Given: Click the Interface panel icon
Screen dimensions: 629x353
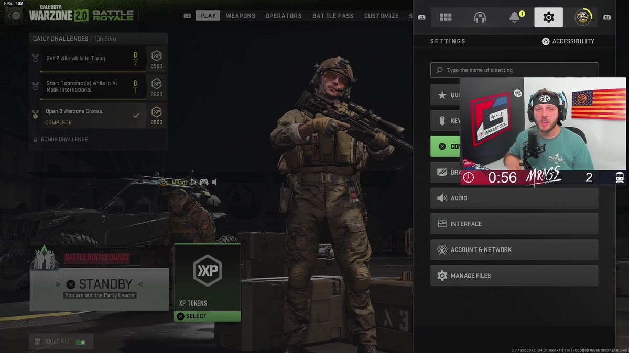Looking at the screenshot, I should (442, 224).
